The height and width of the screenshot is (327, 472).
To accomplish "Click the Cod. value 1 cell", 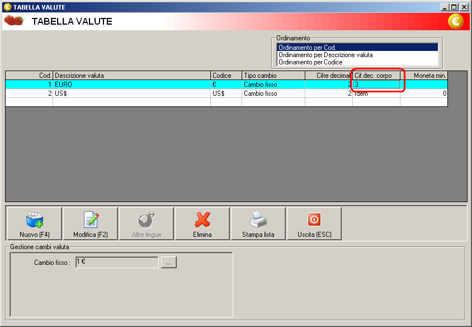I will click(29, 85).
